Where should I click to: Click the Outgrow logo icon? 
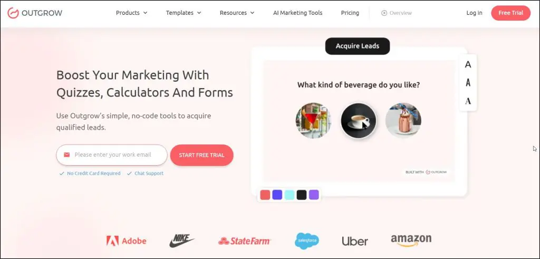13,13
